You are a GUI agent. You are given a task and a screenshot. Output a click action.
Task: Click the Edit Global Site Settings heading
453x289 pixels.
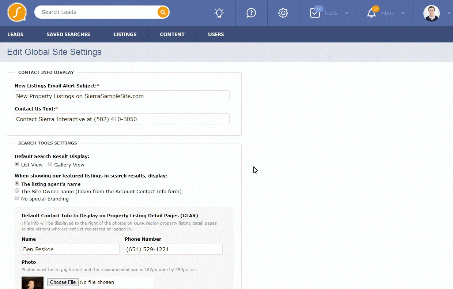click(54, 52)
